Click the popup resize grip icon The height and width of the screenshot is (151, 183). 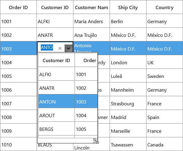click(x=96, y=141)
